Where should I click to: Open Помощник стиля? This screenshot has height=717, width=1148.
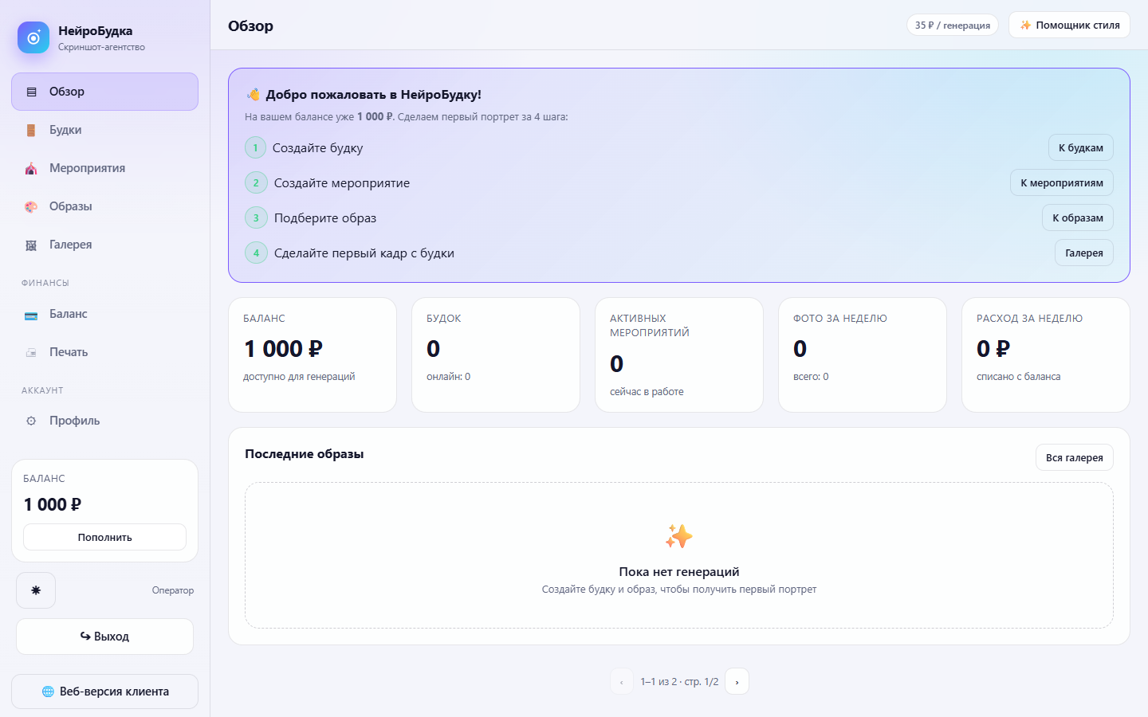click(1069, 25)
